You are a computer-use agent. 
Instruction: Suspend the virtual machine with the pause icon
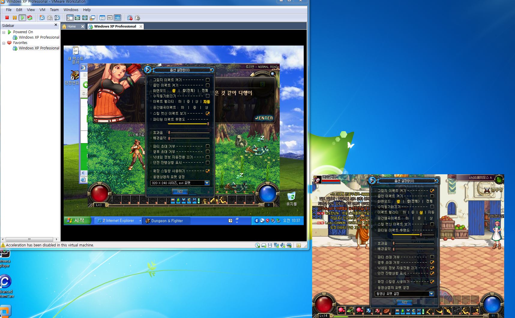14,18
